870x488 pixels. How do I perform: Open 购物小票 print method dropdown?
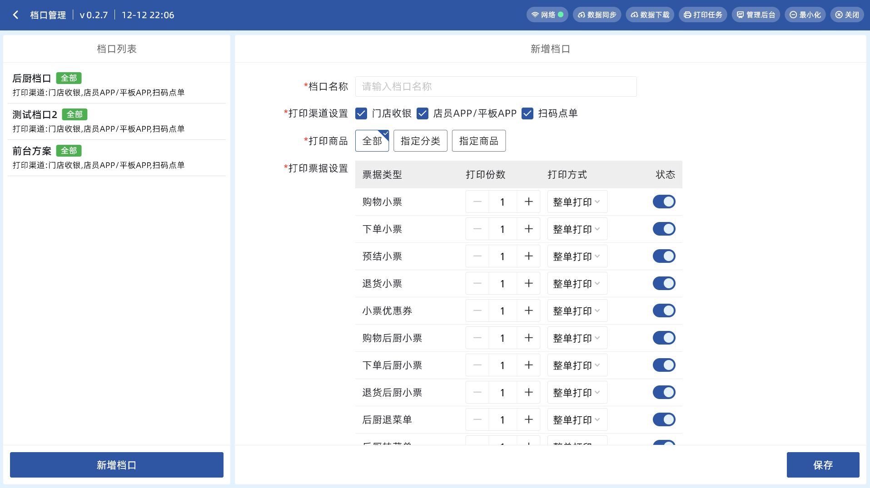577,202
